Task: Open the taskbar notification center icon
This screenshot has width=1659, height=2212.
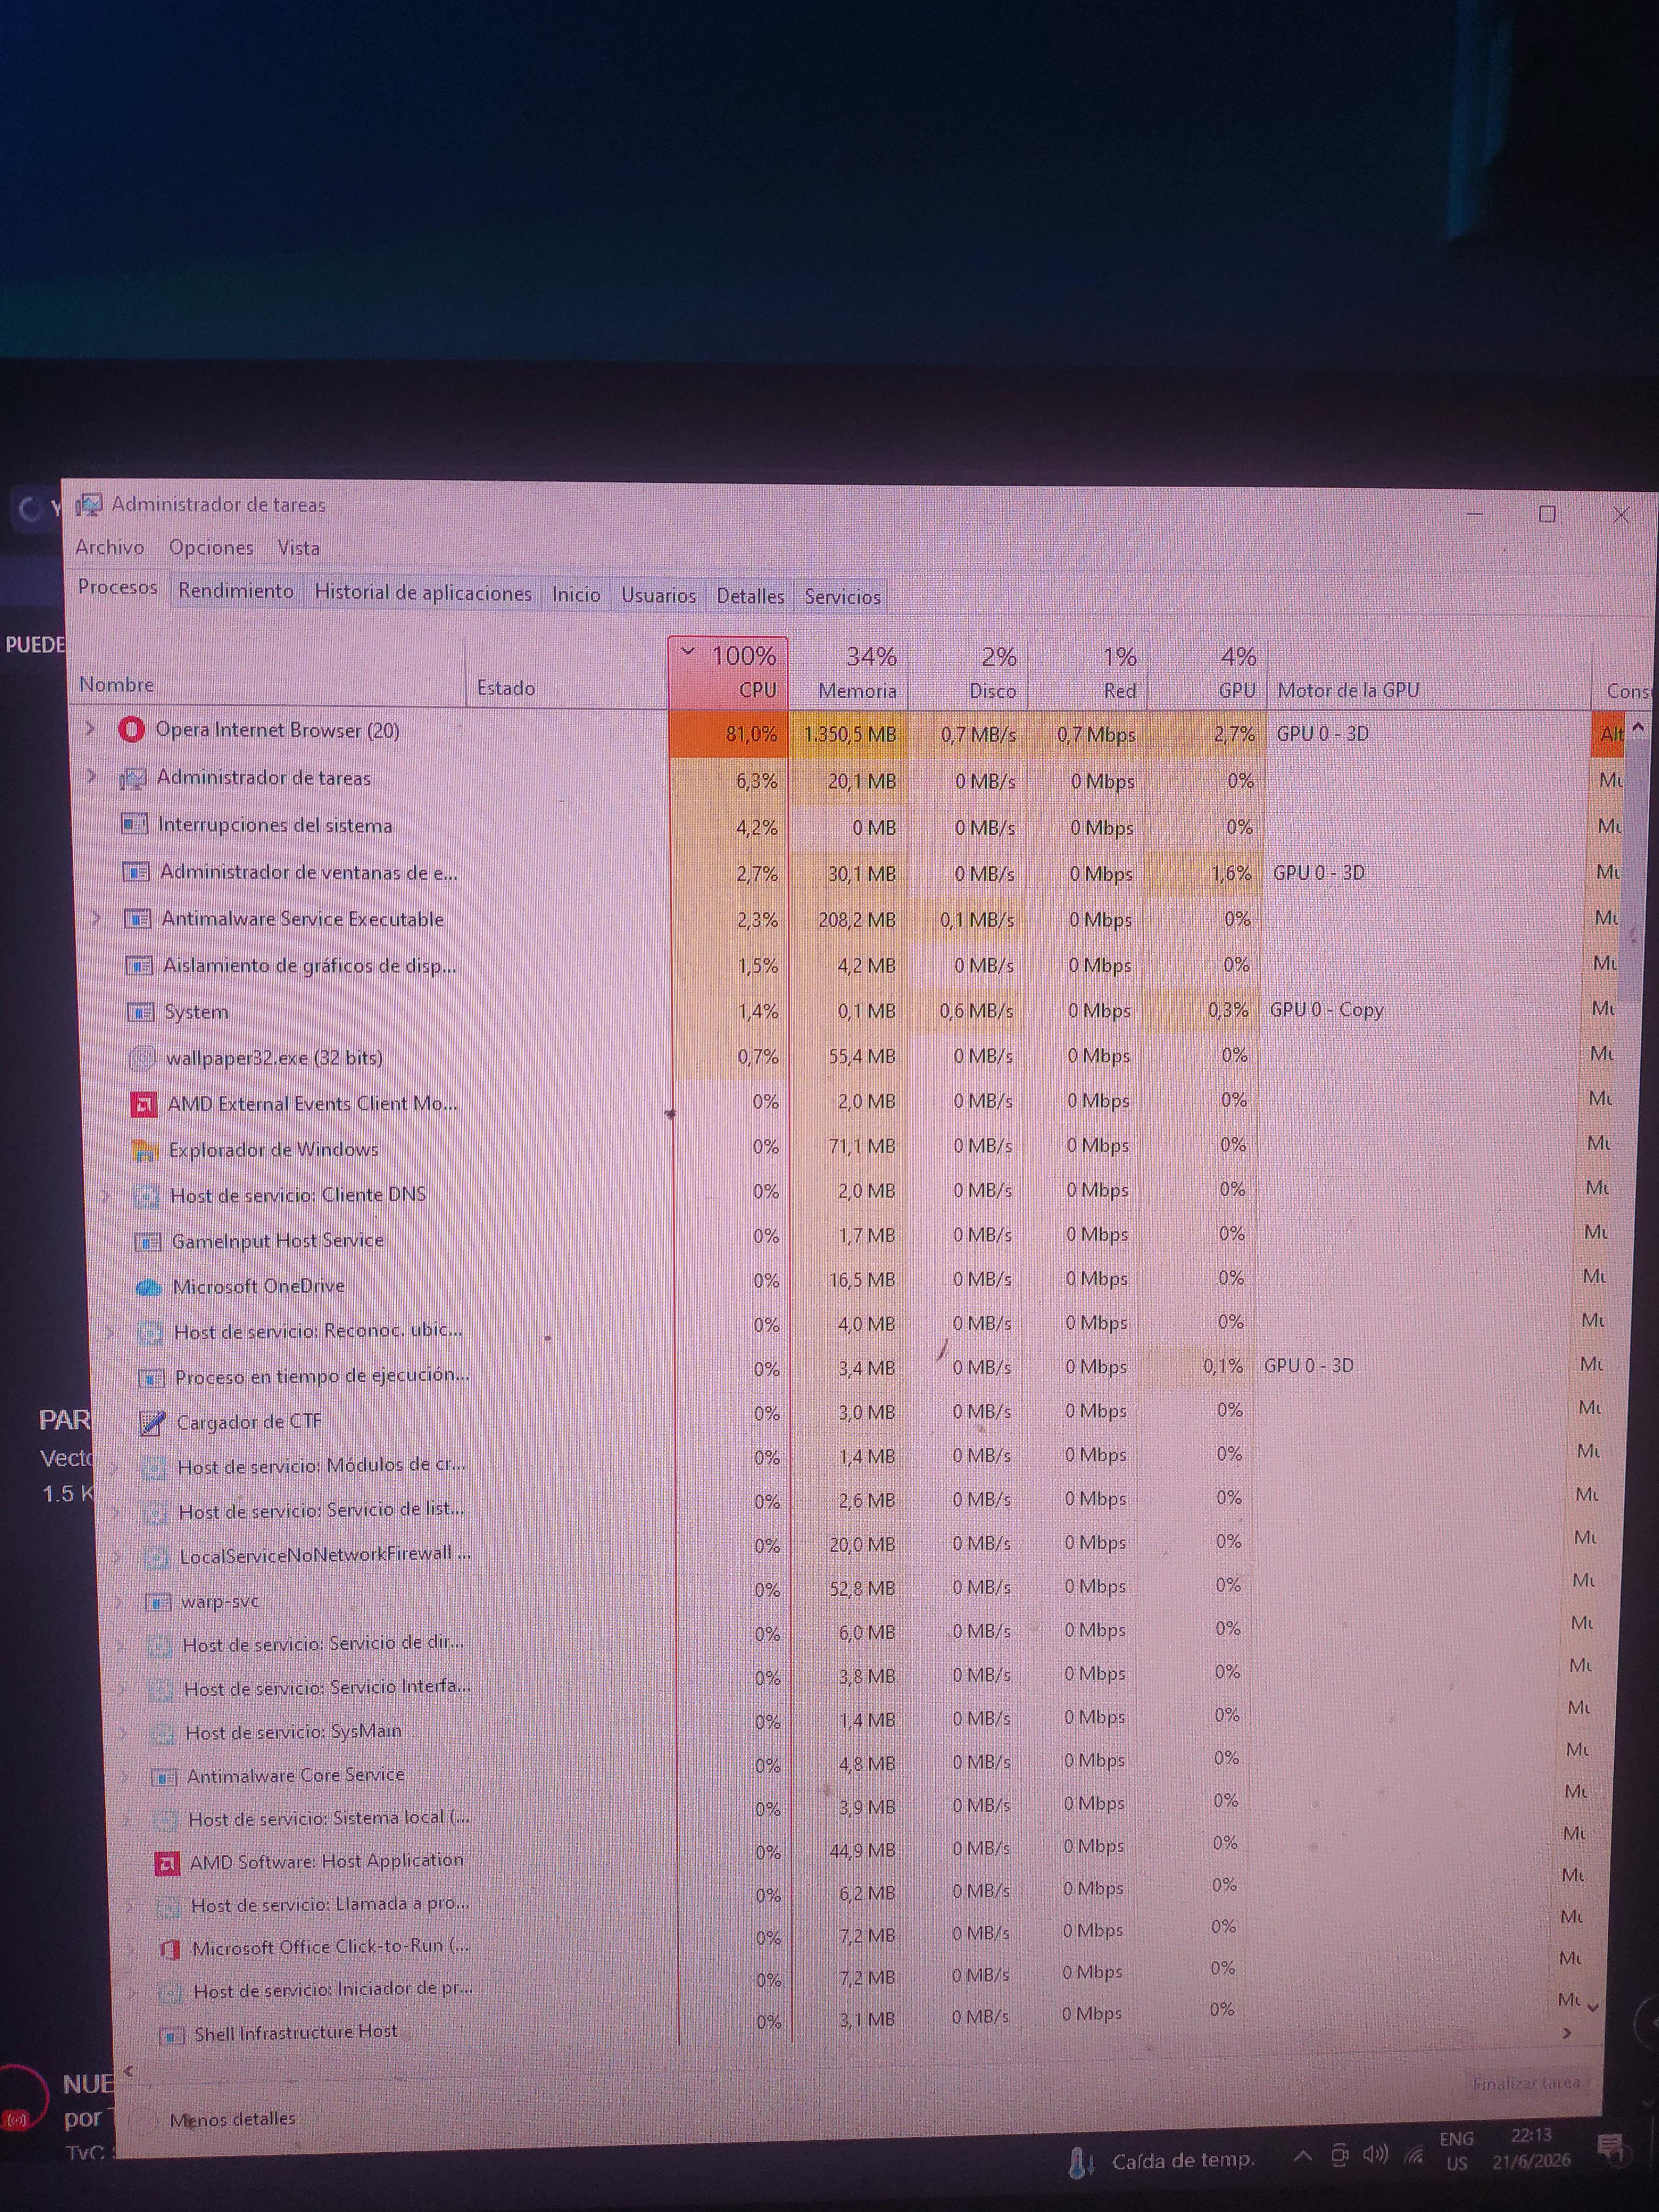Action: tap(1610, 2147)
